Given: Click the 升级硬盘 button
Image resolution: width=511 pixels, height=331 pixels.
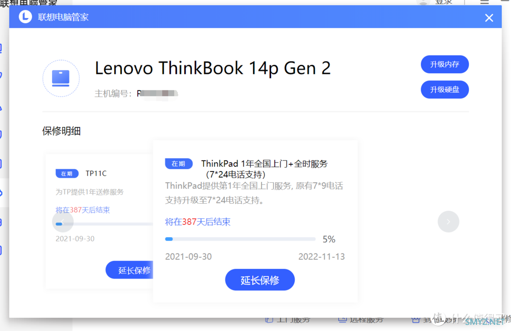Looking at the screenshot, I should click(444, 89).
